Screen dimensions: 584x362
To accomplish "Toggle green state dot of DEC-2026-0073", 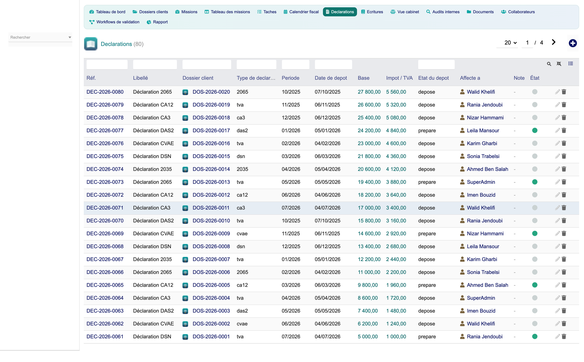I will [x=535, y=182].
